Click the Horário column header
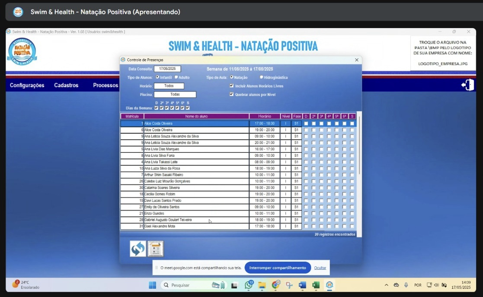The height and width of the screenshot is (297, 483). [x=265, y=116]
